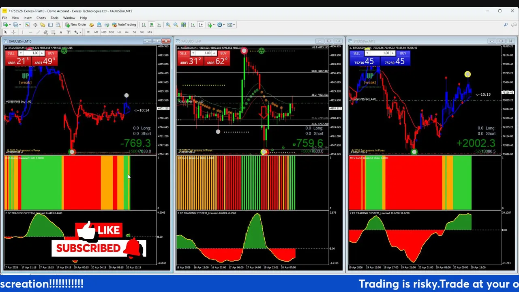Open the File menu
Screen dimensions: 519x292
coord(4,18)
